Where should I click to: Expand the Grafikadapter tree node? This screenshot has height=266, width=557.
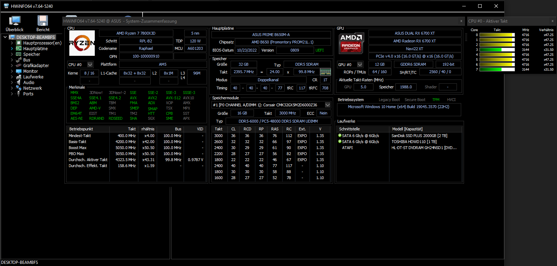tap(12, 66)
